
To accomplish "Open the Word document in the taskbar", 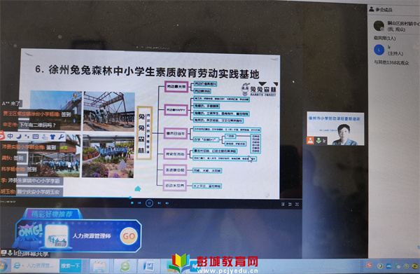I will click(x=148, y=266).
